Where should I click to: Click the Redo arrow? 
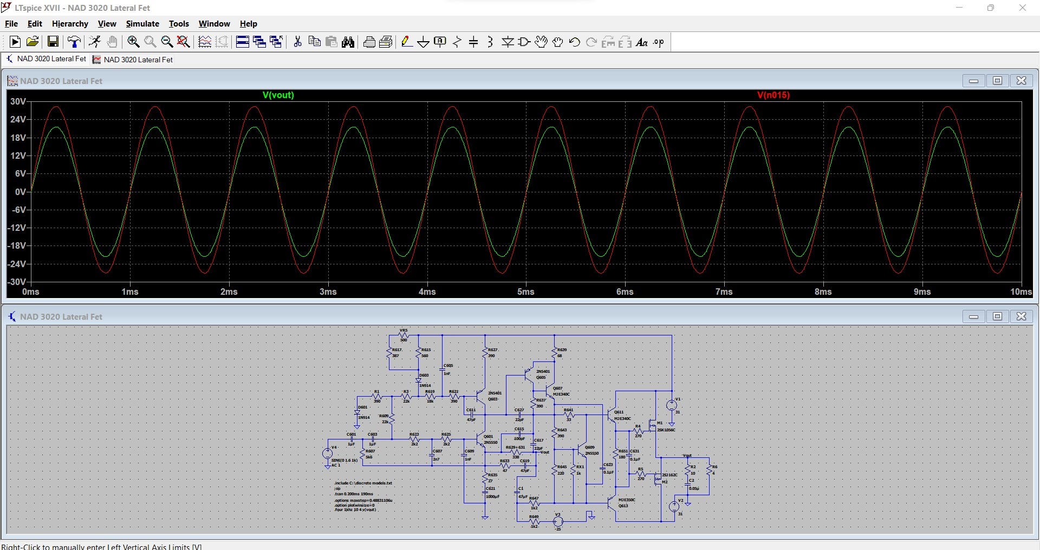(x=591, y=42)
